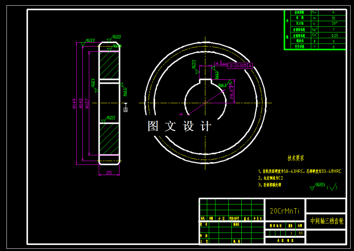Select requirement line 2 mentioning C2
This screenshot has height=251, width=354.
[271, 178]
